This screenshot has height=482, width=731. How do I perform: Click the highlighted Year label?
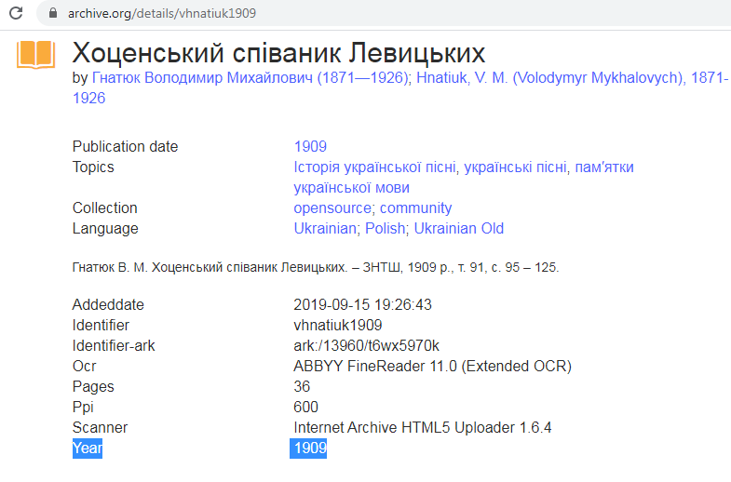coord(88,449)
